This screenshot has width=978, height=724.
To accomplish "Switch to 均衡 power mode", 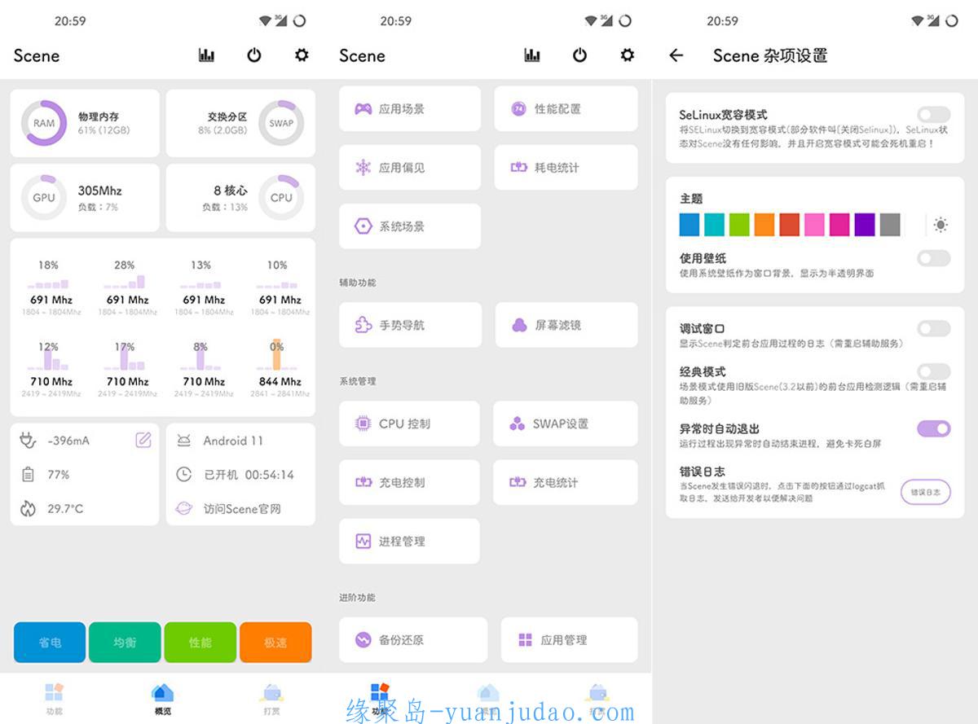I will coord(125,643).
